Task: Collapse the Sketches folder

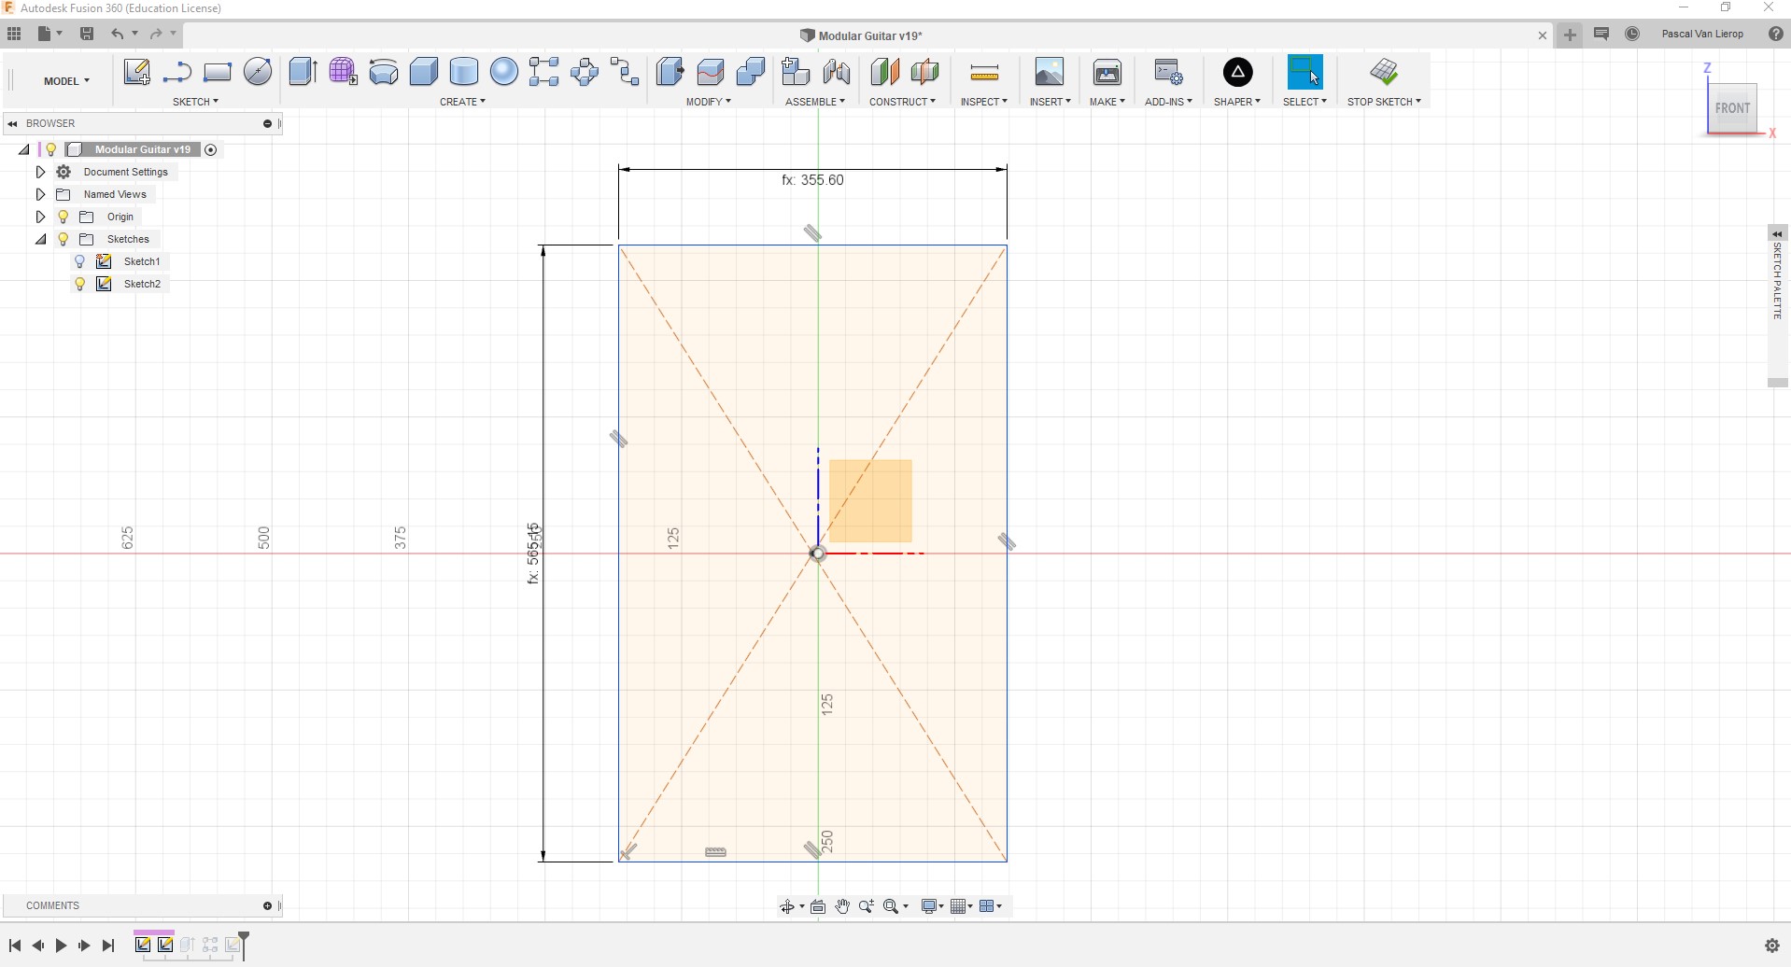Action: pos(40,239)
